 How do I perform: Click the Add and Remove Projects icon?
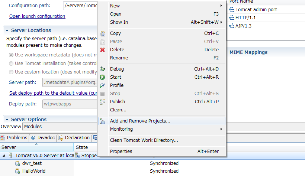click(103, 121)
